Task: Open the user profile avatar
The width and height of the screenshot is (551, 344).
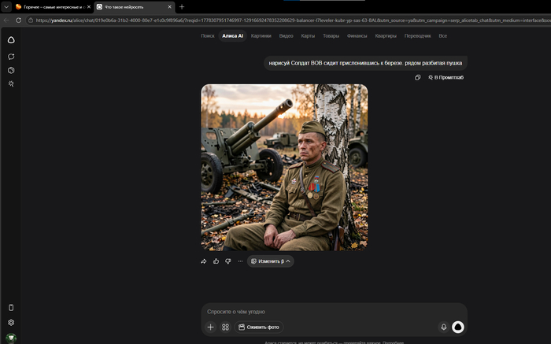Action: click(x=11, y=338)
